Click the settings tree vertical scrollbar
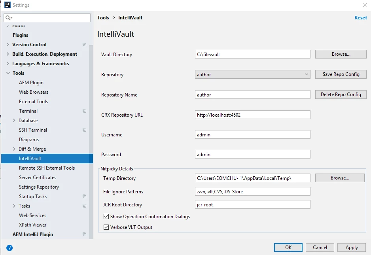Viewport: 371px width, 255px height. pyautogui.click(x=91, y=142)
